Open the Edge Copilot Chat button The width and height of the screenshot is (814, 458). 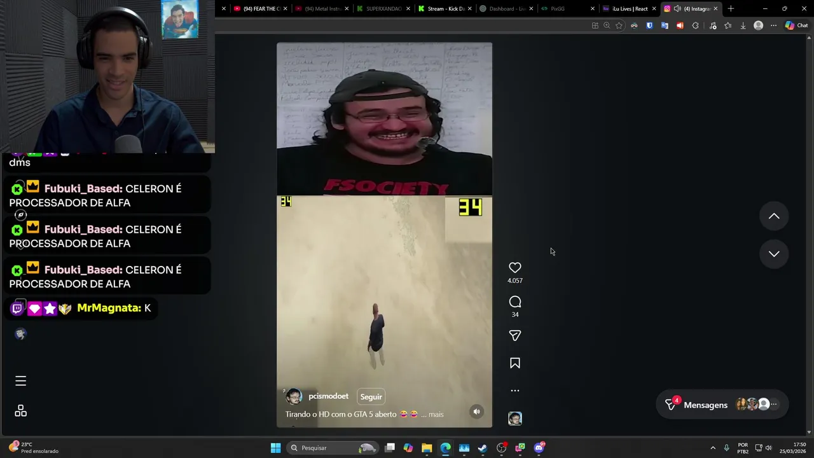[x=796, y=25]
